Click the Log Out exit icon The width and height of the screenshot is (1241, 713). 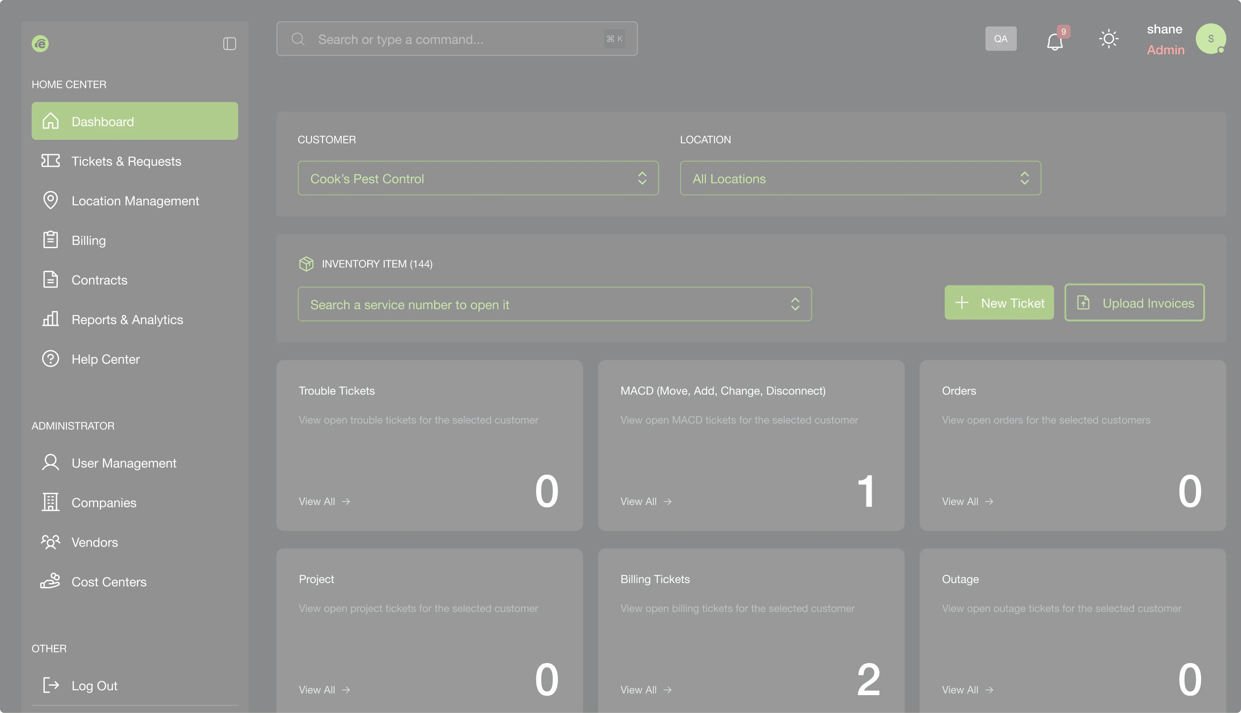pos(50,685)
